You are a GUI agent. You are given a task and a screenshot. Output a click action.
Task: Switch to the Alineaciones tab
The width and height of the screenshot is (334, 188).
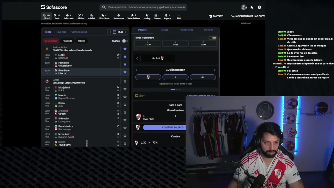pyautogui.click(x=186, y=30)
